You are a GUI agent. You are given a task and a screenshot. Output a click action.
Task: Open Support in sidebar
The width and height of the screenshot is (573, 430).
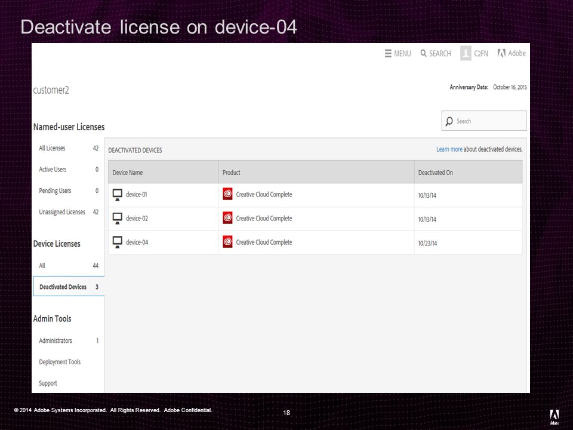click(x=48, y=383)
